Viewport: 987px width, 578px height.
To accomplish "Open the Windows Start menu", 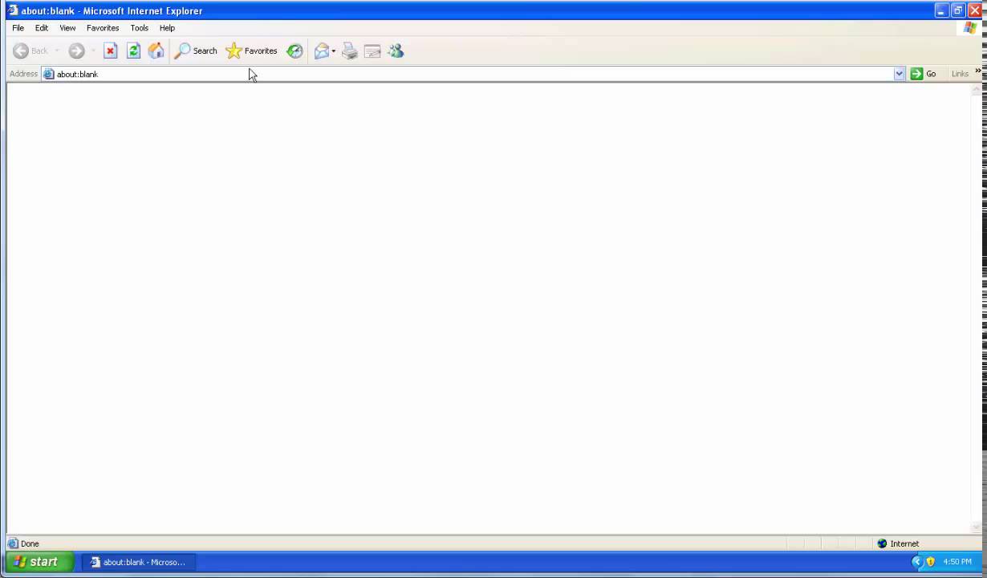I will tap(38, 562).
